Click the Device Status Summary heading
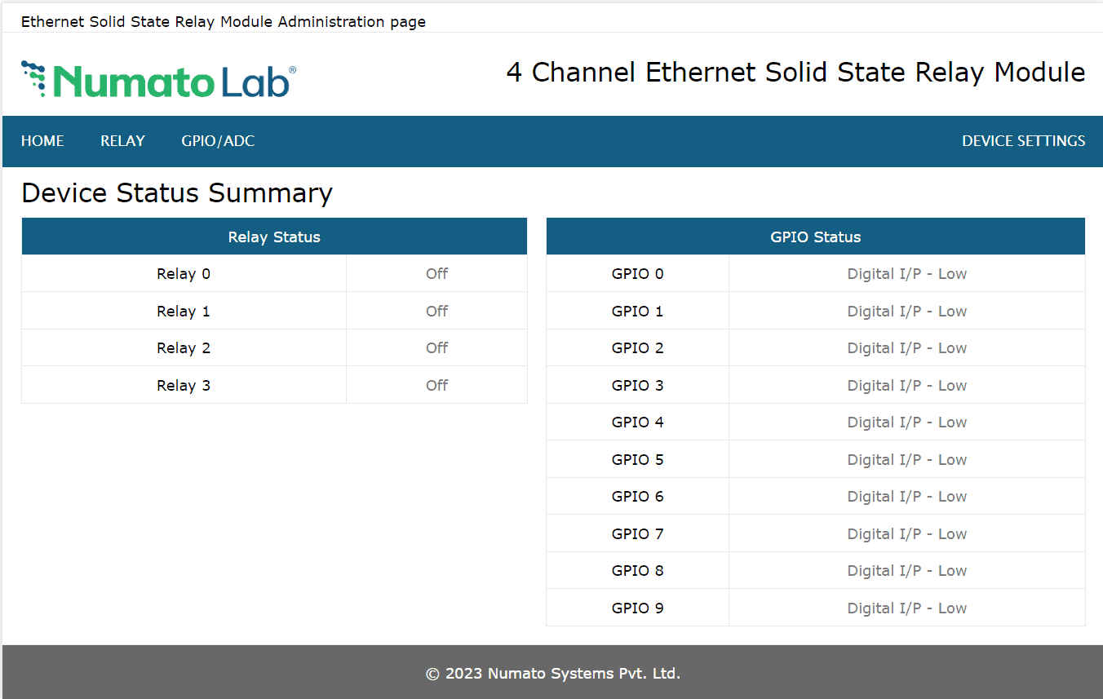 click(x=177, y=193)
